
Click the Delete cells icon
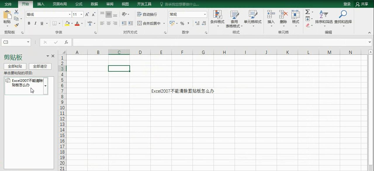[x=283, y=15]
